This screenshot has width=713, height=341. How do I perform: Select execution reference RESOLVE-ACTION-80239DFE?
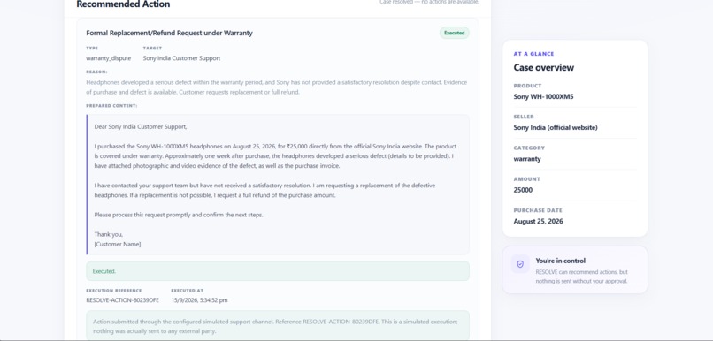pos(122,300)
